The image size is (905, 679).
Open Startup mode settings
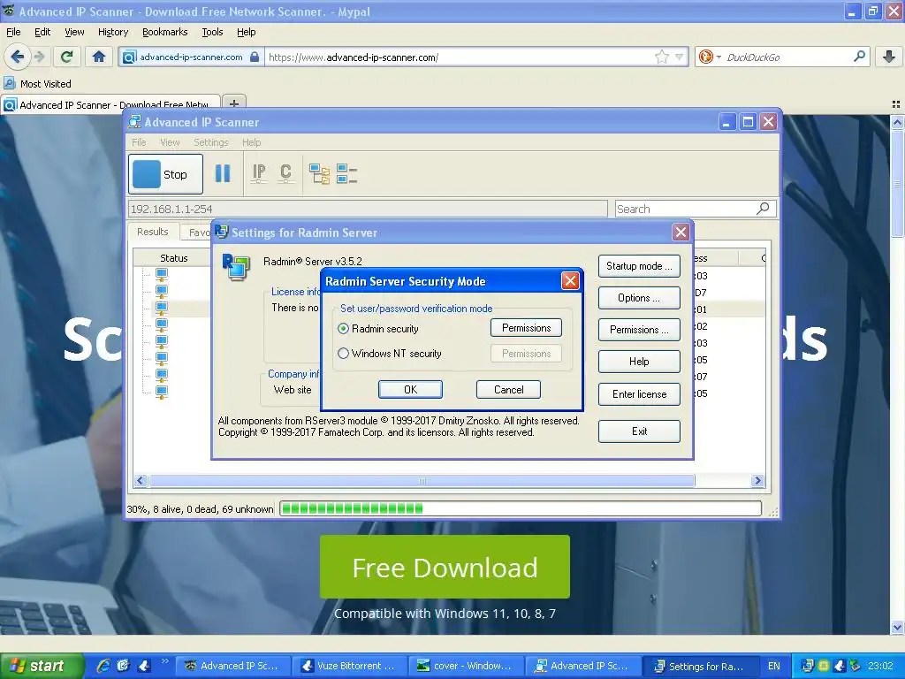coord(639,266)
